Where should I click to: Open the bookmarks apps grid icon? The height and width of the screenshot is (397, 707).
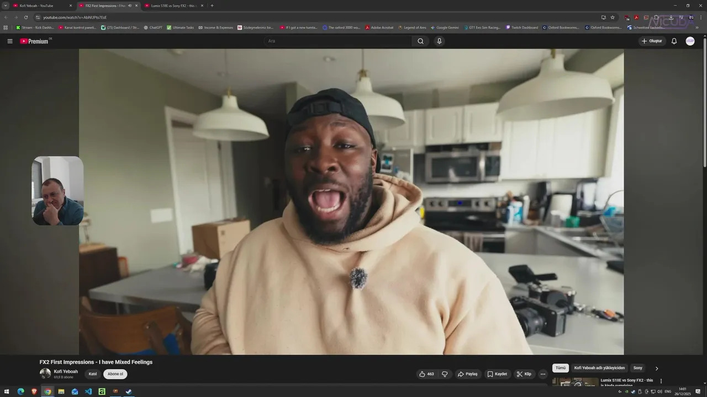pyautogui.click(x=6, y=27)
